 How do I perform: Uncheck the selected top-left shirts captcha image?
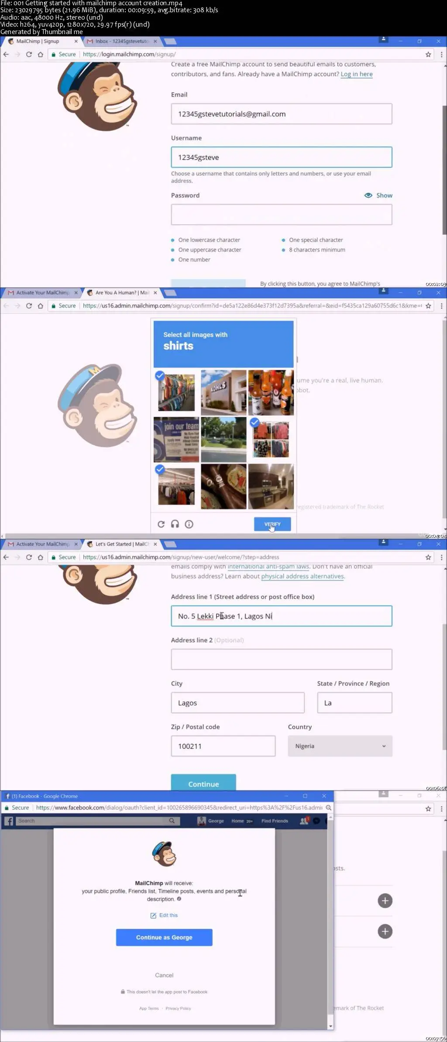[x=176, y=392]
